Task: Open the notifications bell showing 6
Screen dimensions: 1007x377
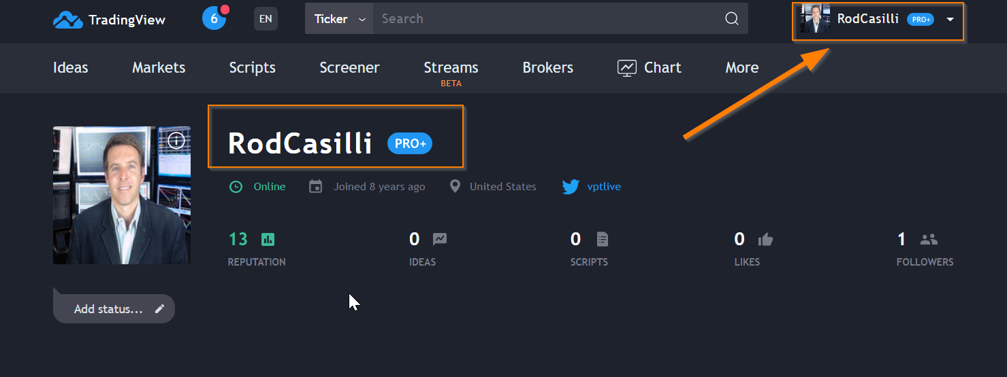Action: pyautogui.click(x=214, y=19)
